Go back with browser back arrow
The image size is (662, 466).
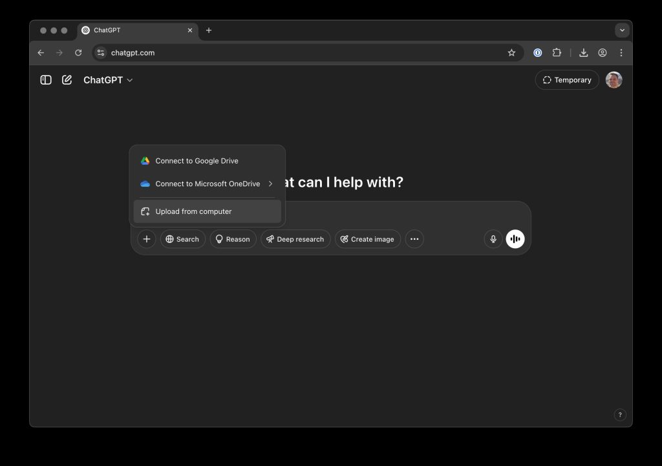point(41,53)
